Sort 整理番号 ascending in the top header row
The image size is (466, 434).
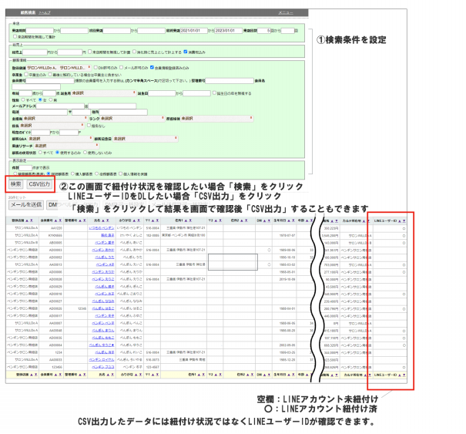(x=80, y=220)
